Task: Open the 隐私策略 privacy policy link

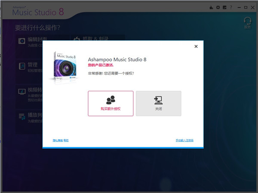Action: tap(58, 141)
